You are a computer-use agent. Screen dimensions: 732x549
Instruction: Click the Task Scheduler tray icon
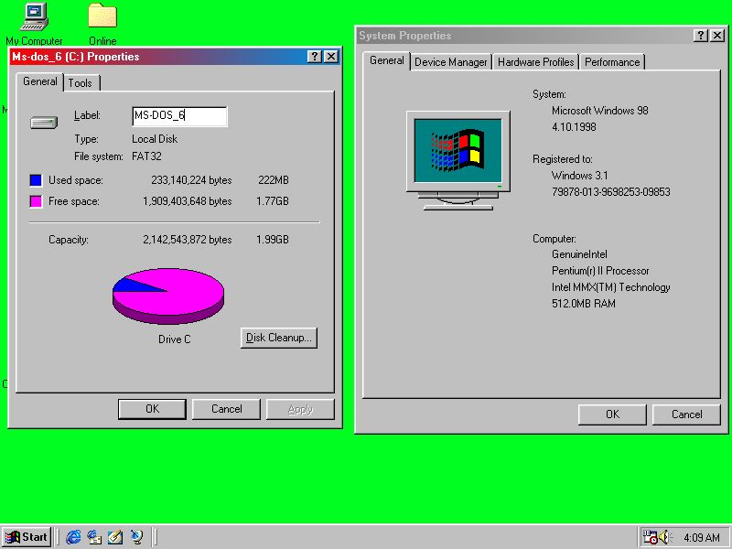coord(650,537)
